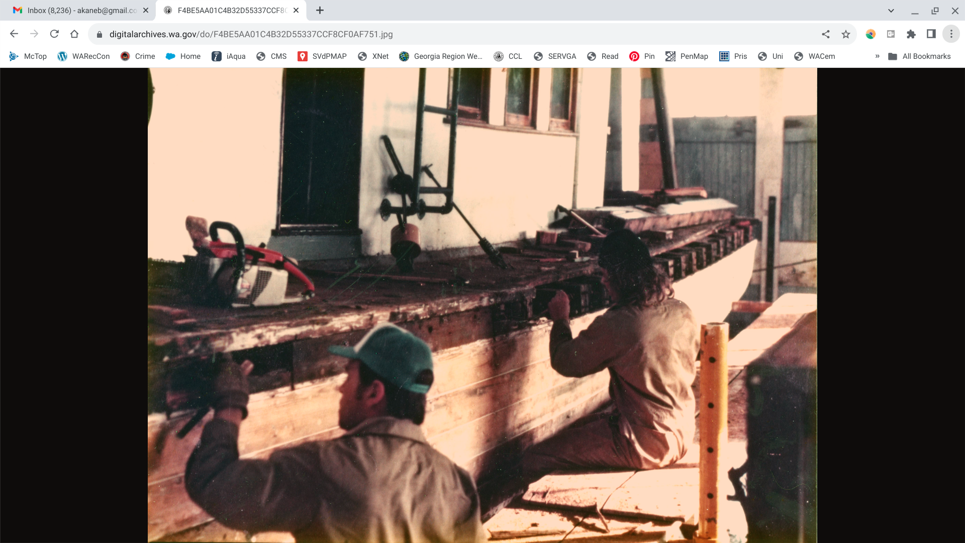Open the tab search dropdown arrow

[891, 11]
